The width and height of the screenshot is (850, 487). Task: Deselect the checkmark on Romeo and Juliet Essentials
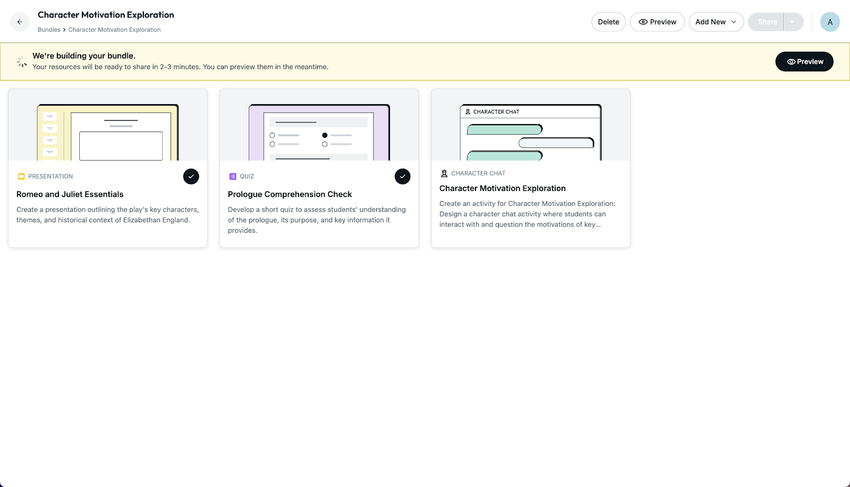[x=191, y=176]
